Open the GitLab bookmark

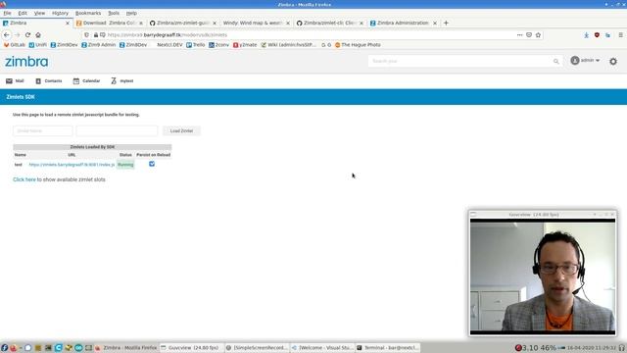click(15, 45)
